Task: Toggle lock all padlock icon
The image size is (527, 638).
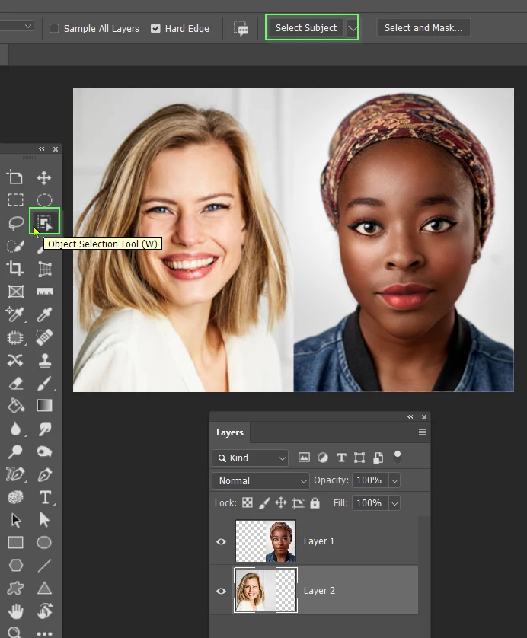Action: pyautogui.click(x=315, y=503)
